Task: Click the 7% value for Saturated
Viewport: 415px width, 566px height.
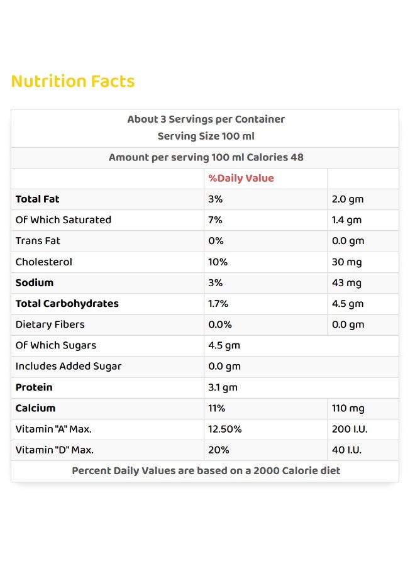Action: click(215, 220)
